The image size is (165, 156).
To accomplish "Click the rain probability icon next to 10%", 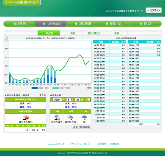I will click(27, 130).
